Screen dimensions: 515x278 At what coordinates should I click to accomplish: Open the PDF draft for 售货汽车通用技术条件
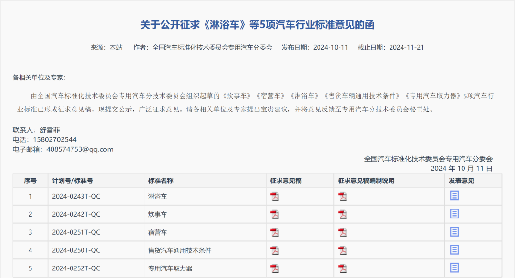(275, 249)
